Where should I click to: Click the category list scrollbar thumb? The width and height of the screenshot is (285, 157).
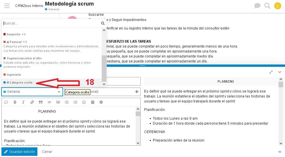104,68
